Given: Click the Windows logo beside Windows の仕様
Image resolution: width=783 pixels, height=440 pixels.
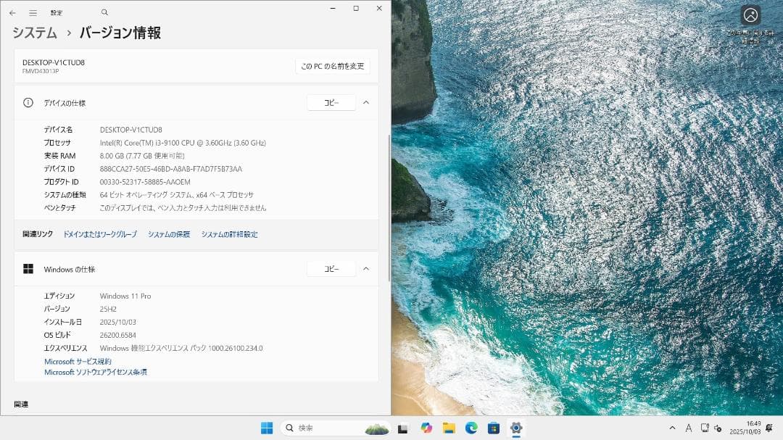Looking at the screenshot, I should click(x=28, y=268).
